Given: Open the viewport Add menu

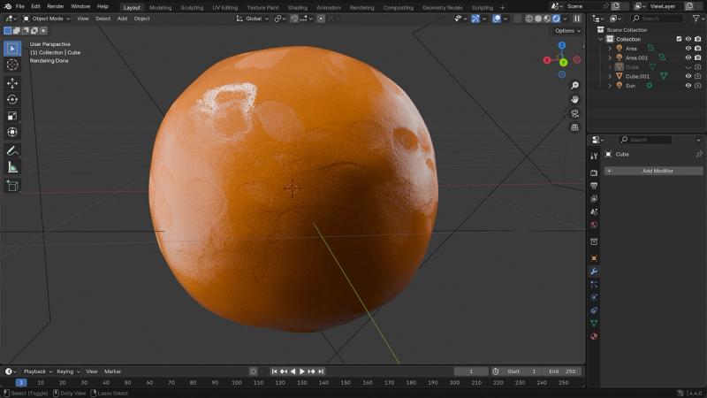Looking at the screenshot, I should (x=122, y=19).
